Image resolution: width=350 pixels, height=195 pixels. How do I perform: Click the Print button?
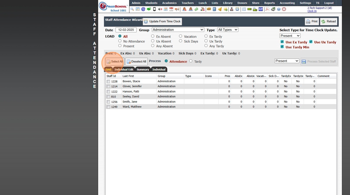(x=312, y=21)
